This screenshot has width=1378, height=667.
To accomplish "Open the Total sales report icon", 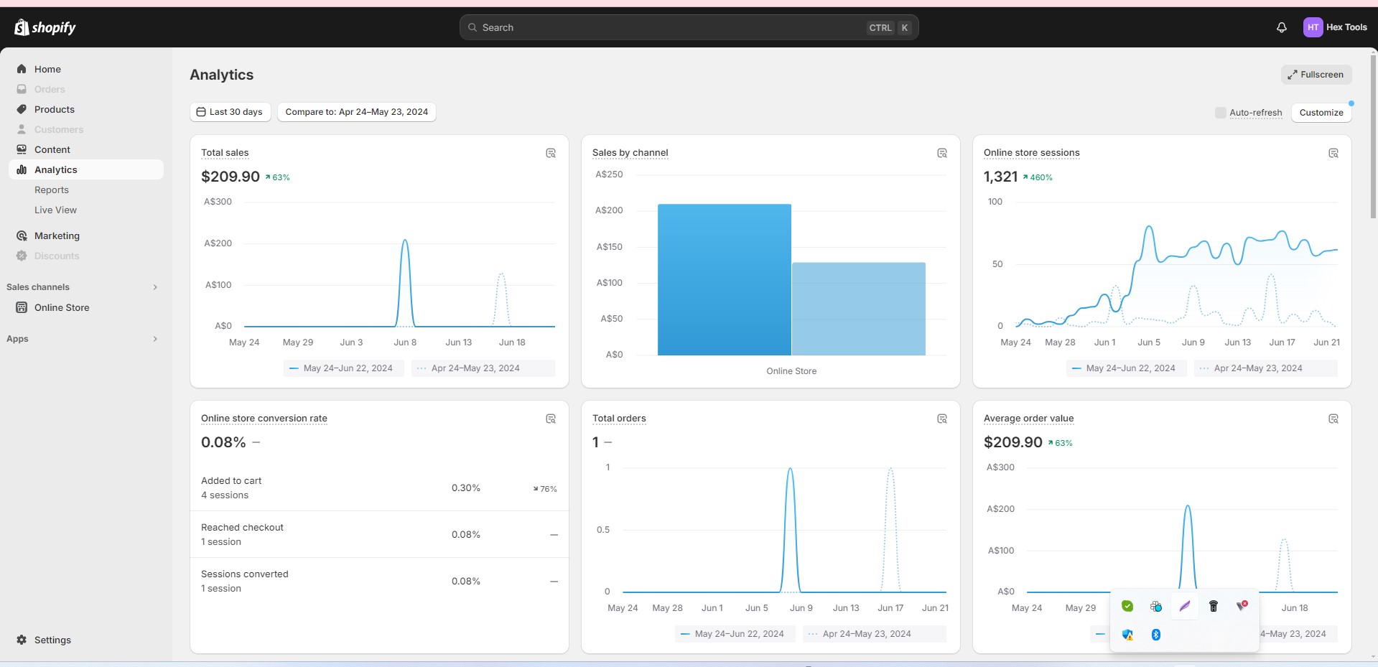I will (x=551, y=153).
